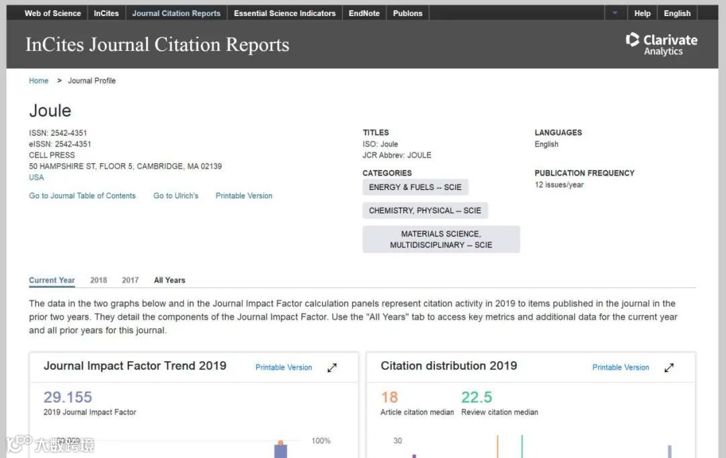Click the 18 article citation median
The height and width of the screenshot is (458, 726).
coord(389,397)
